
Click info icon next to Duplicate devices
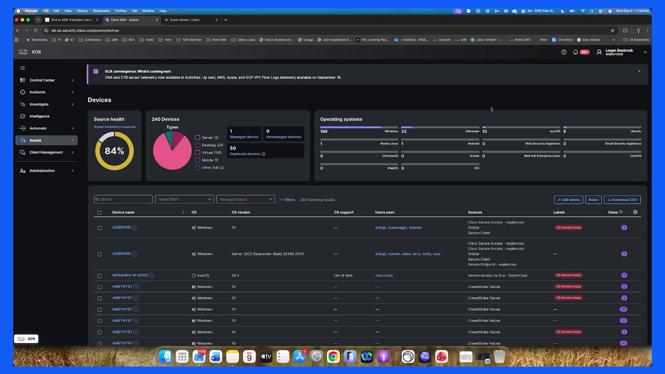(264, 154)
